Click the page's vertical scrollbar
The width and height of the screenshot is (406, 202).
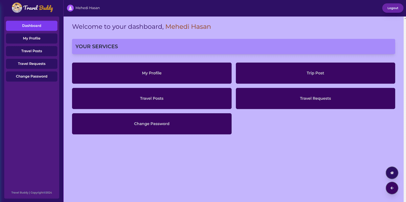click(x=405, y=109)
